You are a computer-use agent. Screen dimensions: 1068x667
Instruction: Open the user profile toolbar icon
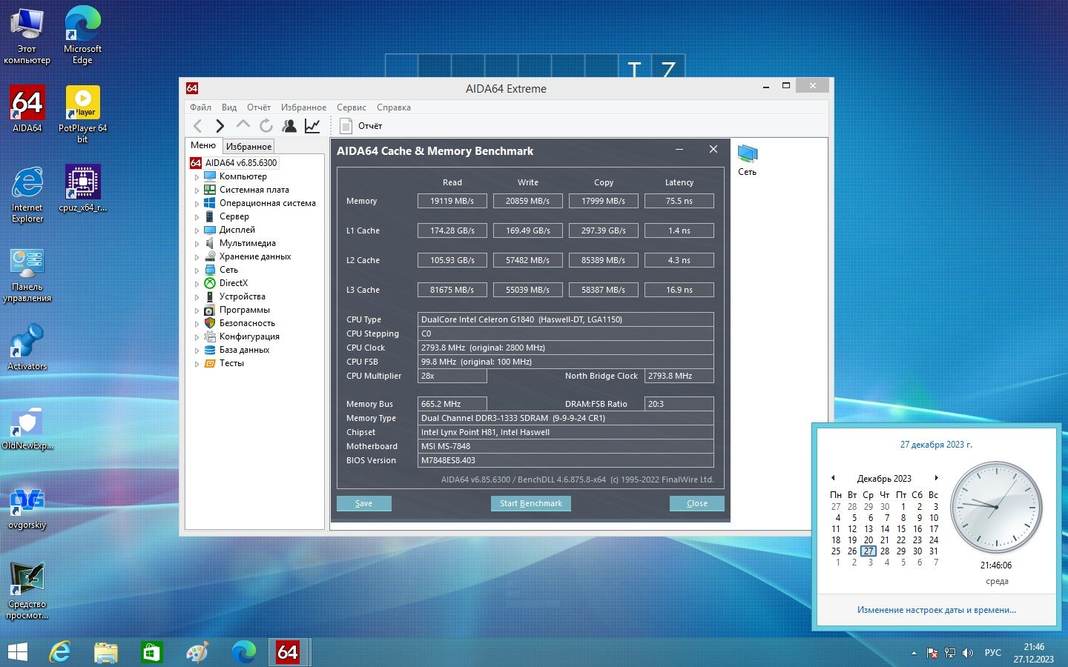tap(289, 126)
